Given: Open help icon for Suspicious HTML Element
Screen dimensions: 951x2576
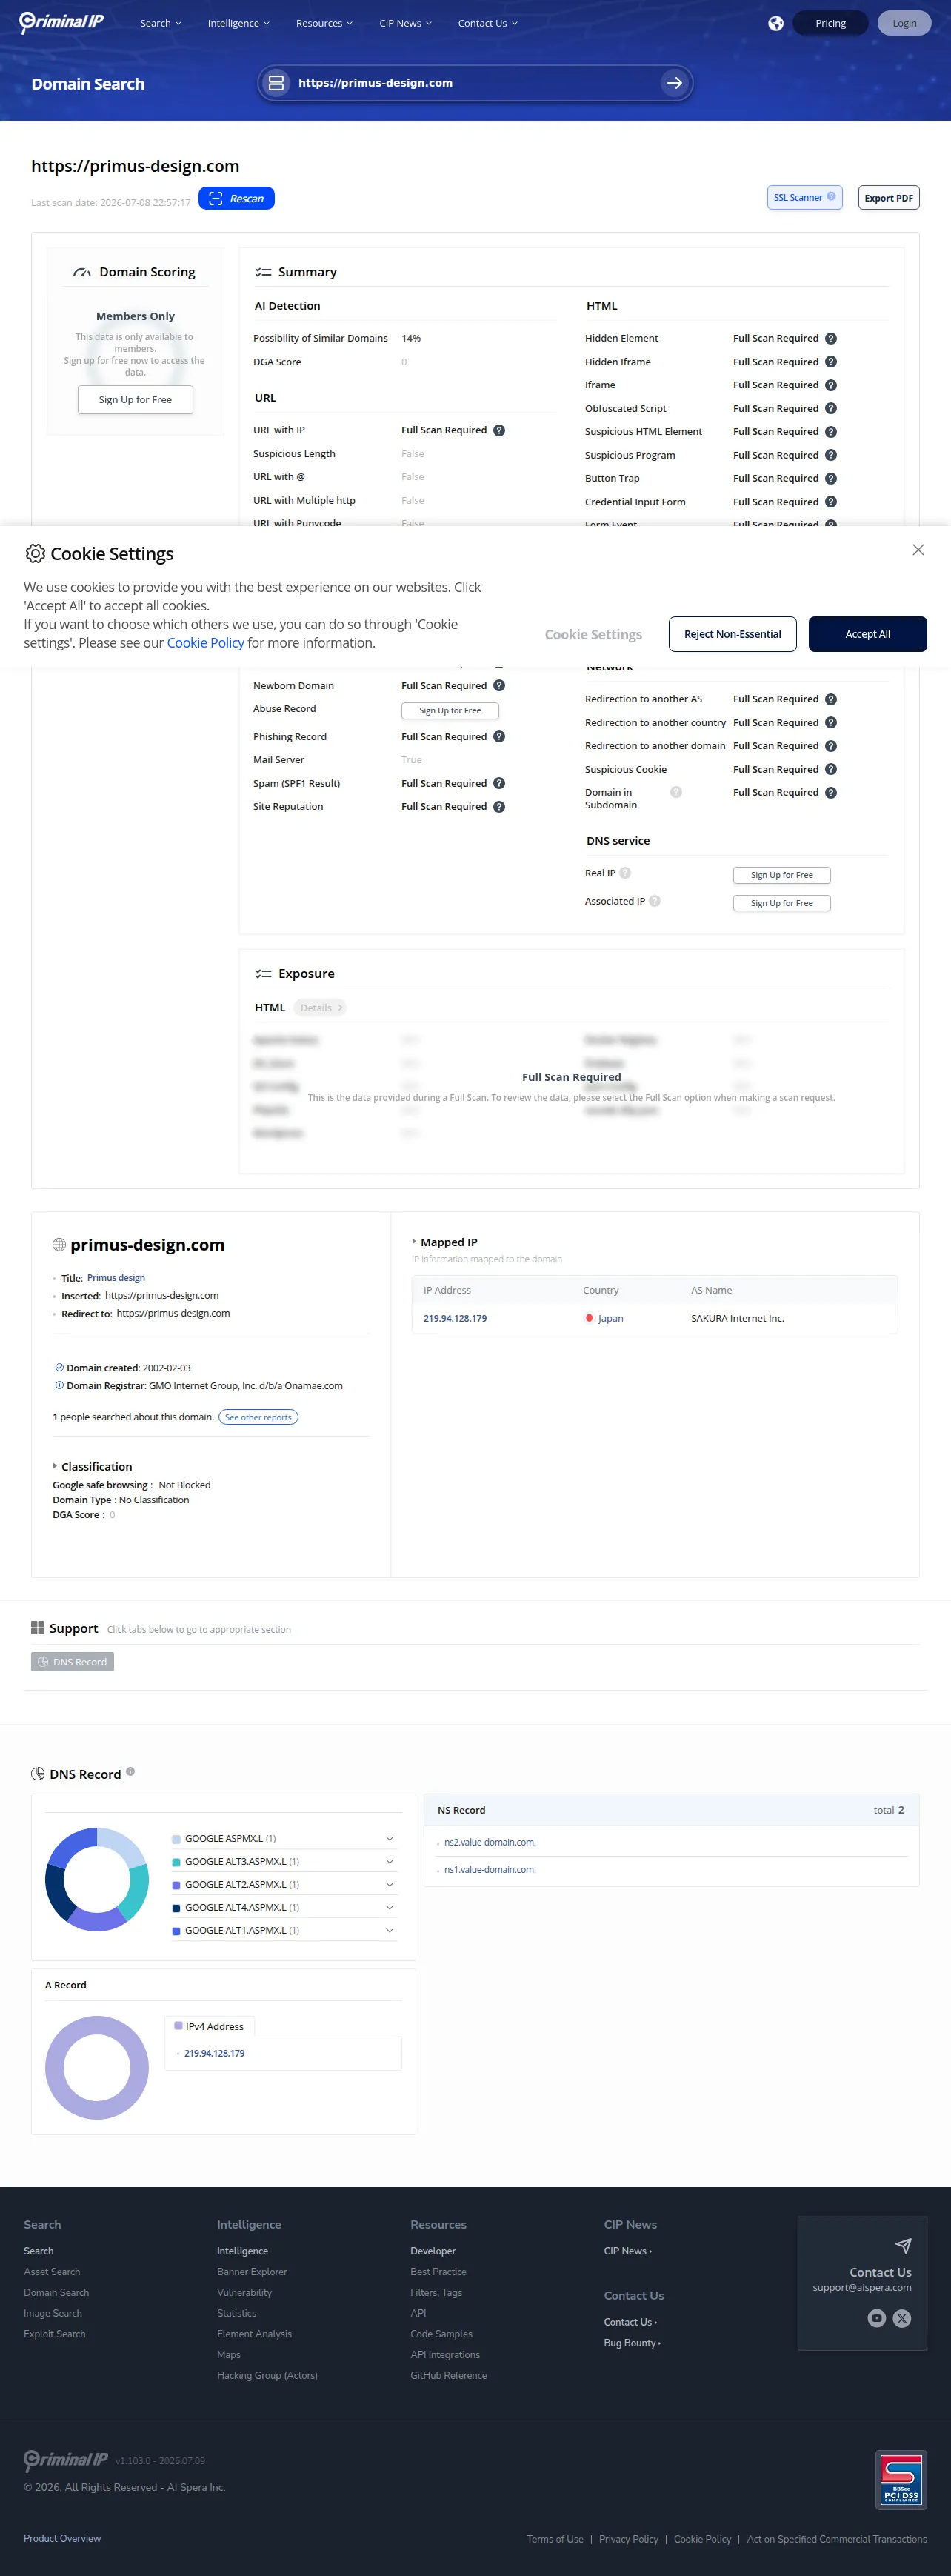Looking at the screenshot, I should click(x=830, y=432).
